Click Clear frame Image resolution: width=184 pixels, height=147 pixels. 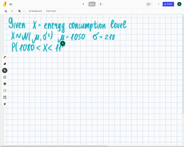click(51, 11)
